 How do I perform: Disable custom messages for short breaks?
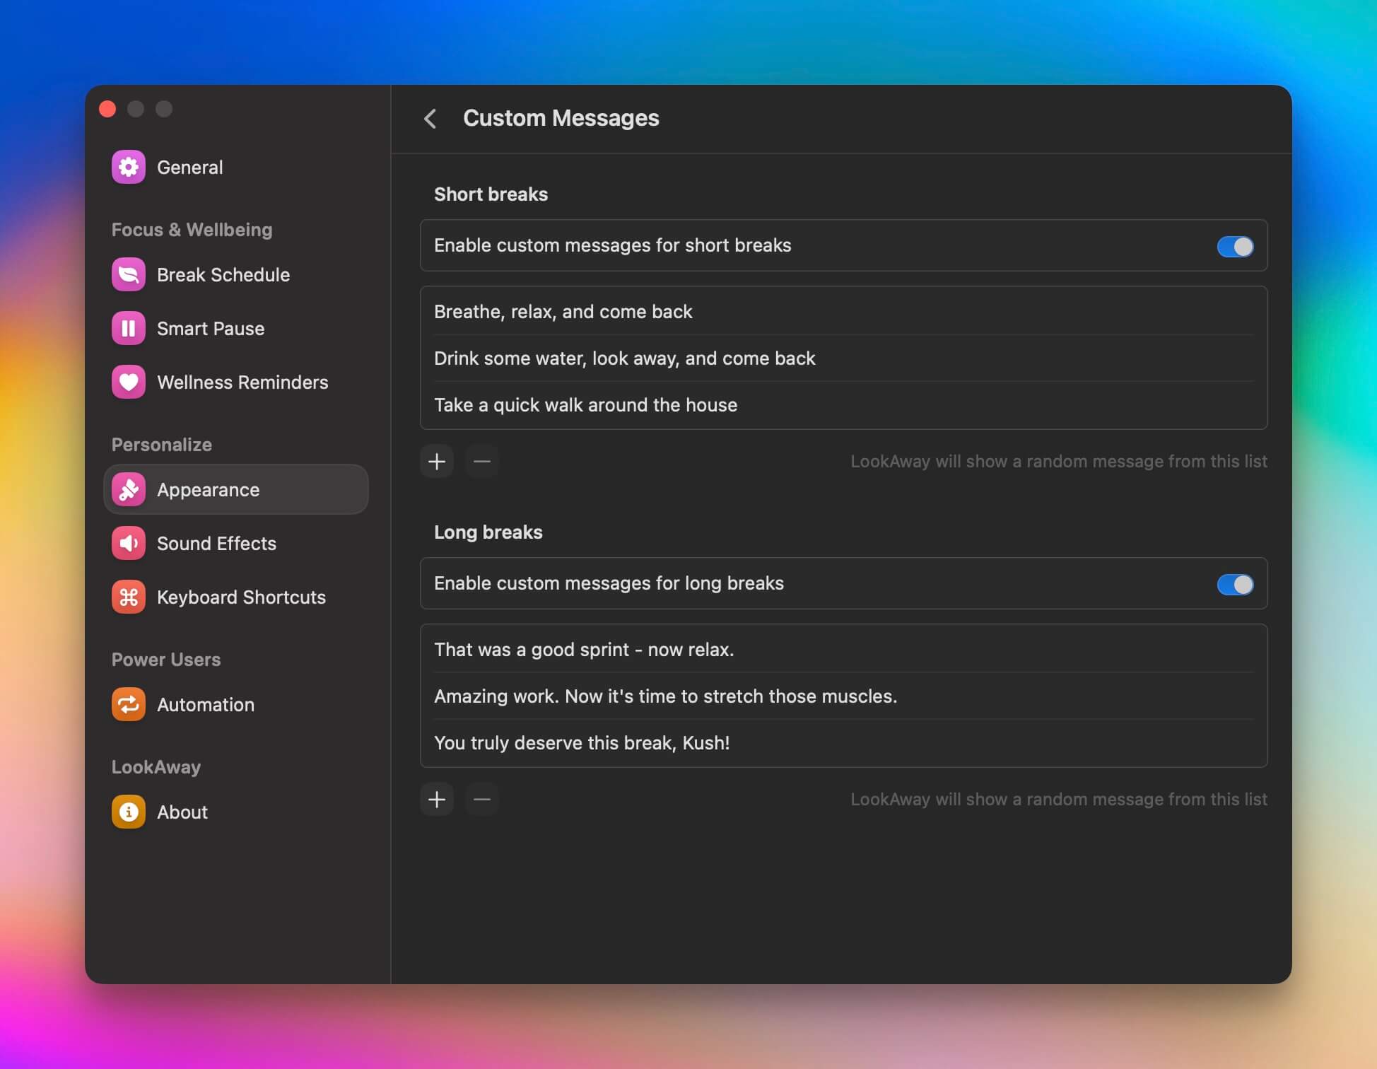(1234, 246)
